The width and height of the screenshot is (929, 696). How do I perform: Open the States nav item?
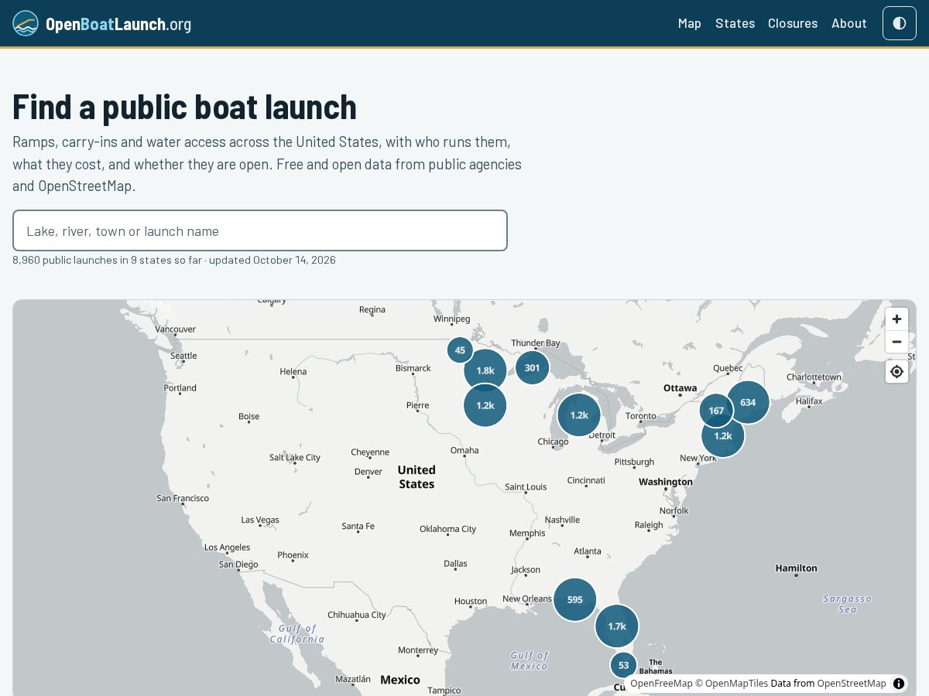pyautogui.click(x=735, y=23)
